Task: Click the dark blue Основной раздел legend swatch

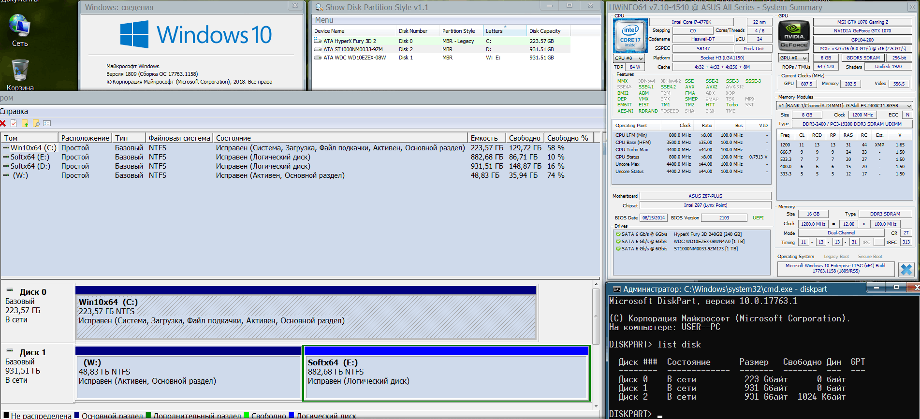Action: (x=77, y=415)
